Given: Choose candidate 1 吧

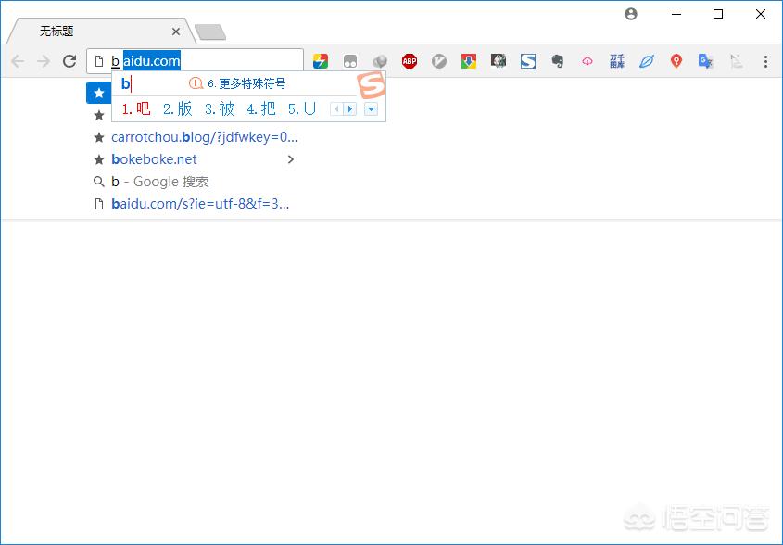Looking at the screenshot, I should click(136, 108).
